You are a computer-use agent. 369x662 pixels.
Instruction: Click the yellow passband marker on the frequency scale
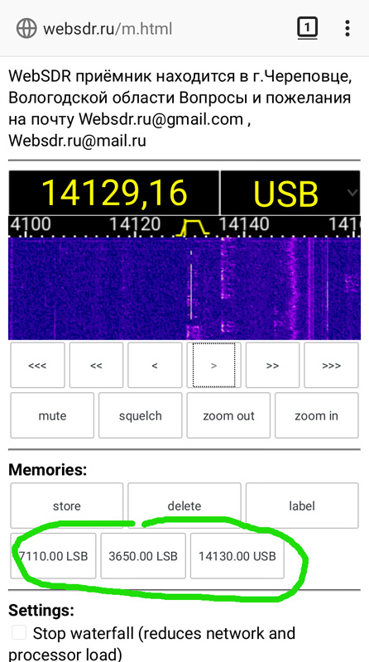194,228
